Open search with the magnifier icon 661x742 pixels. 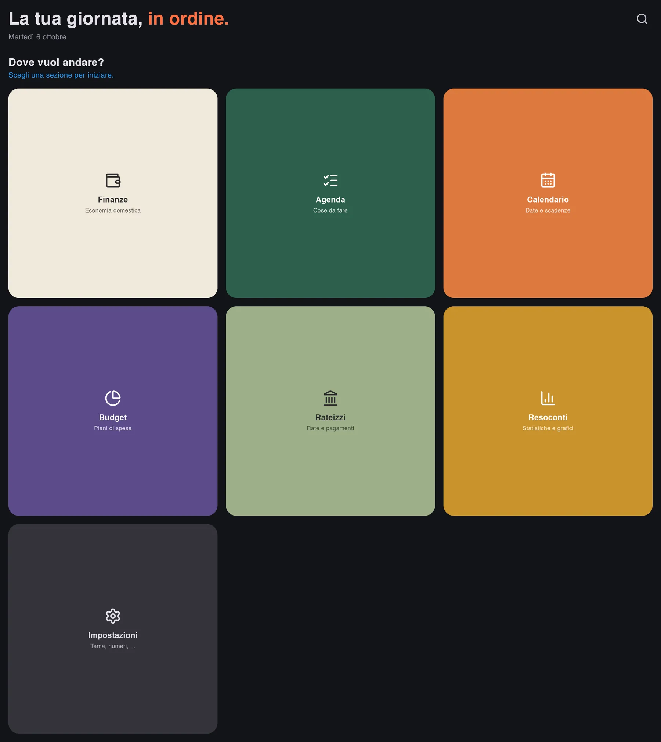click(642, 19)
